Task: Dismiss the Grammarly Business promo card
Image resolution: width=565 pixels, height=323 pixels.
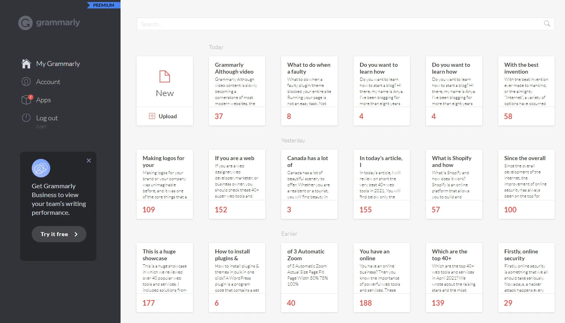Action: tap(89, 160)
